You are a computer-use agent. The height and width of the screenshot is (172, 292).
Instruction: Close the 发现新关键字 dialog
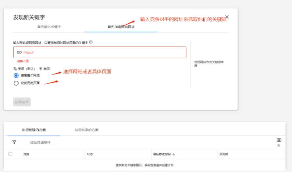(227, 17)
